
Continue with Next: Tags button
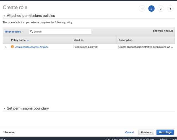(x=165, y=132)
